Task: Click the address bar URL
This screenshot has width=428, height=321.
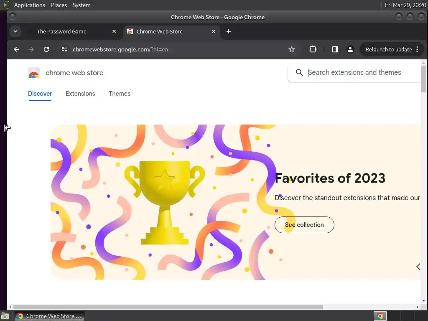Action: (120, 49)
